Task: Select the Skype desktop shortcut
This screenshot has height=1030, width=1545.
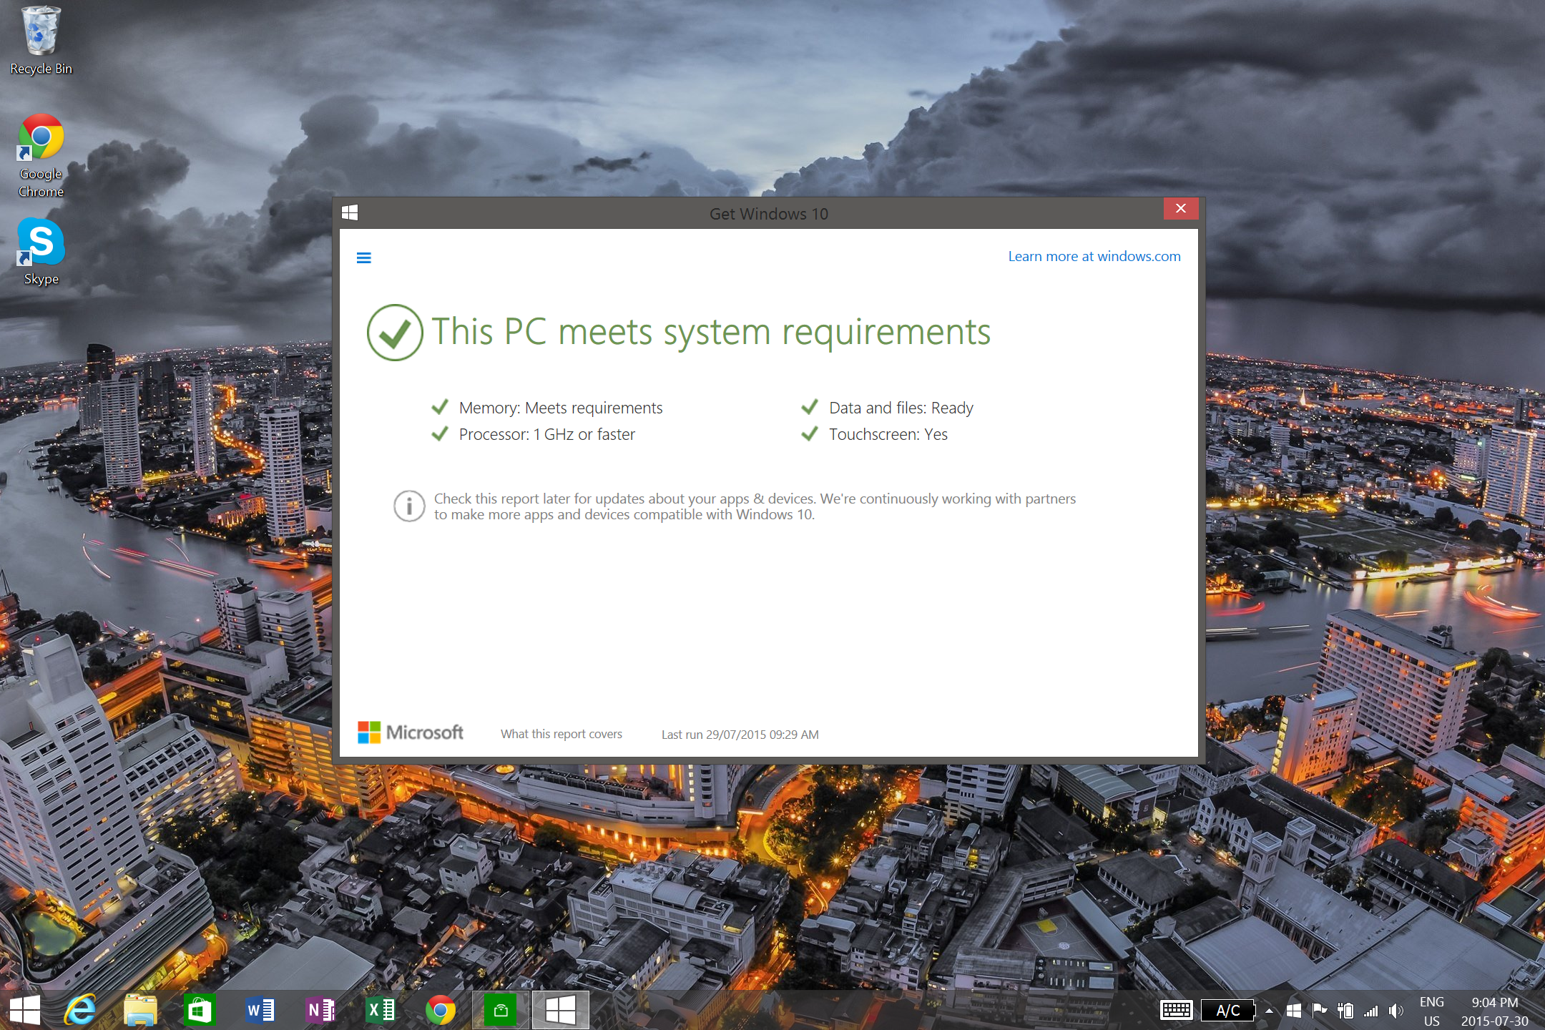Action: point(41,252)
